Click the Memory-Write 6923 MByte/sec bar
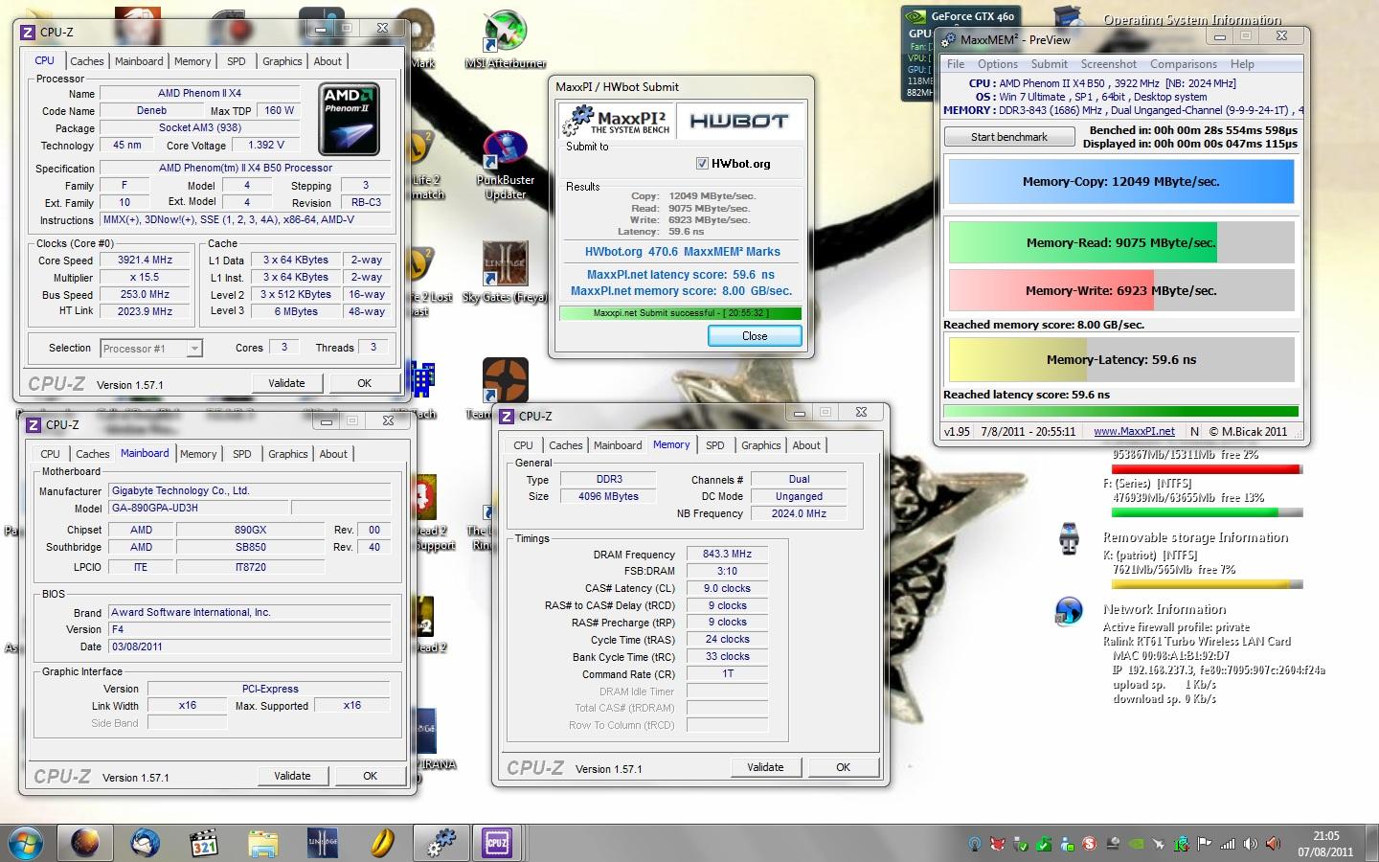Image resolution: width=1379 pixels, height=862 pixels. pyautogui.click(x=1121, y=290)
